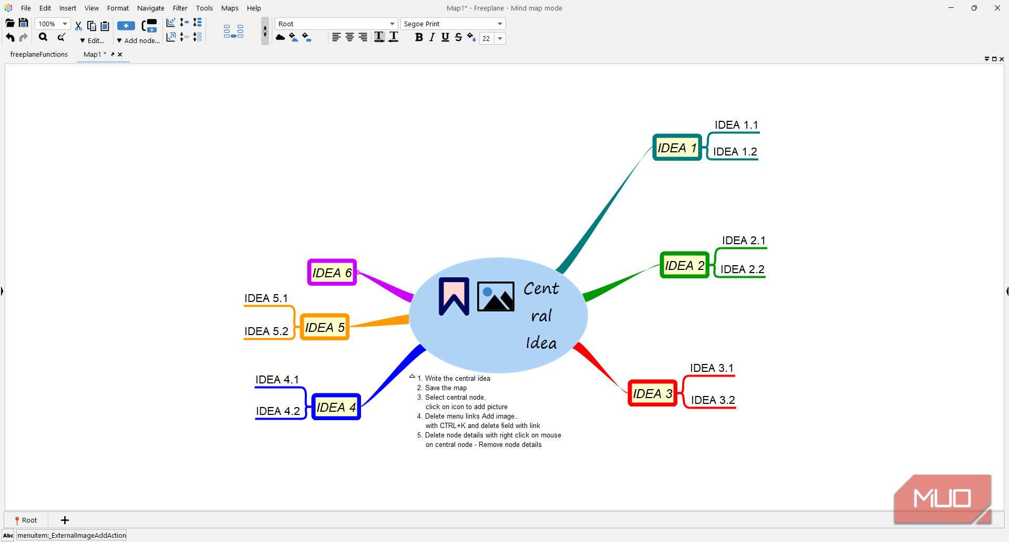
Task: Open the font size 22 dropdown arrow
Action: 500,38
